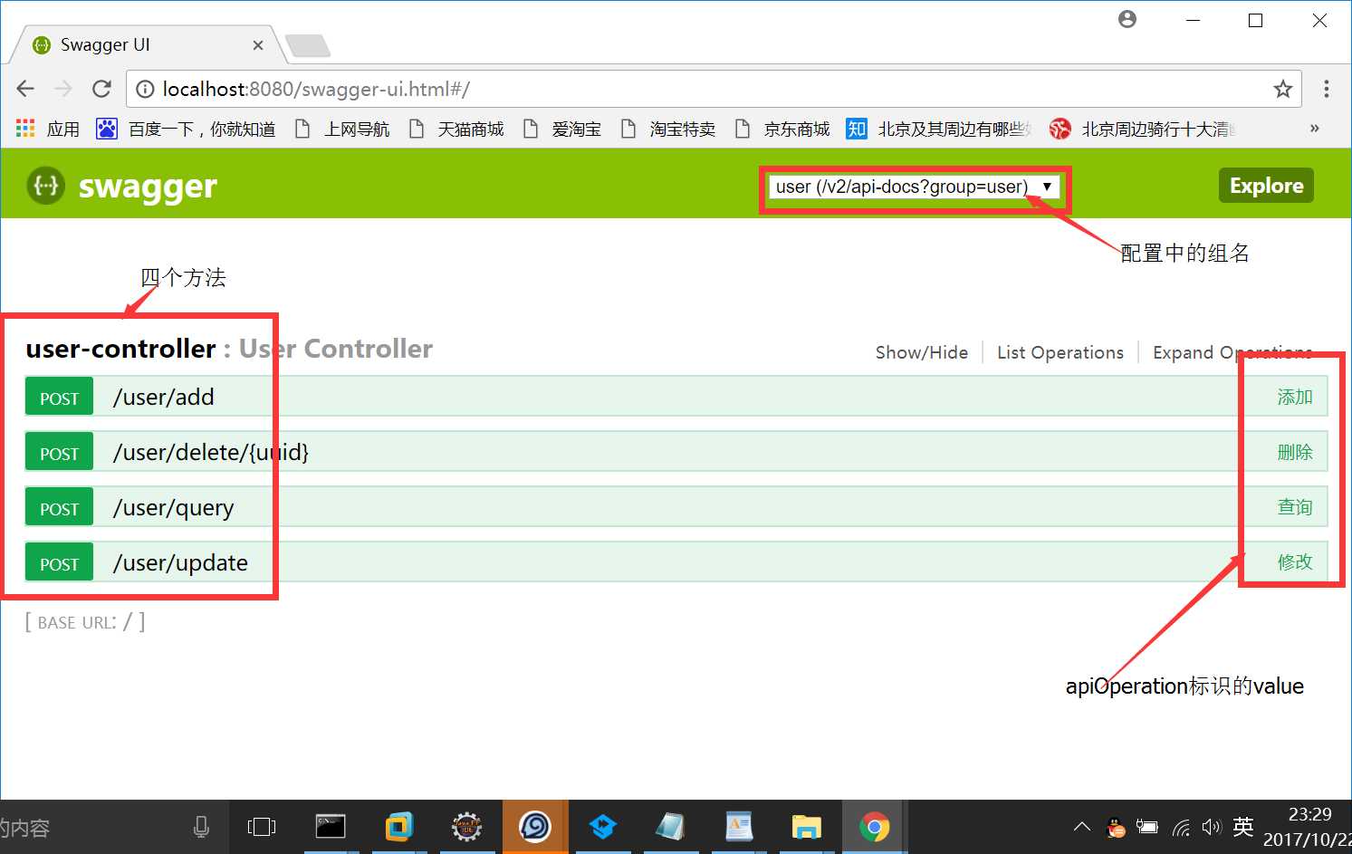Open the 爱淘宝 bookmark
Screen dimensions: 1352x854
tap(562, 129)
